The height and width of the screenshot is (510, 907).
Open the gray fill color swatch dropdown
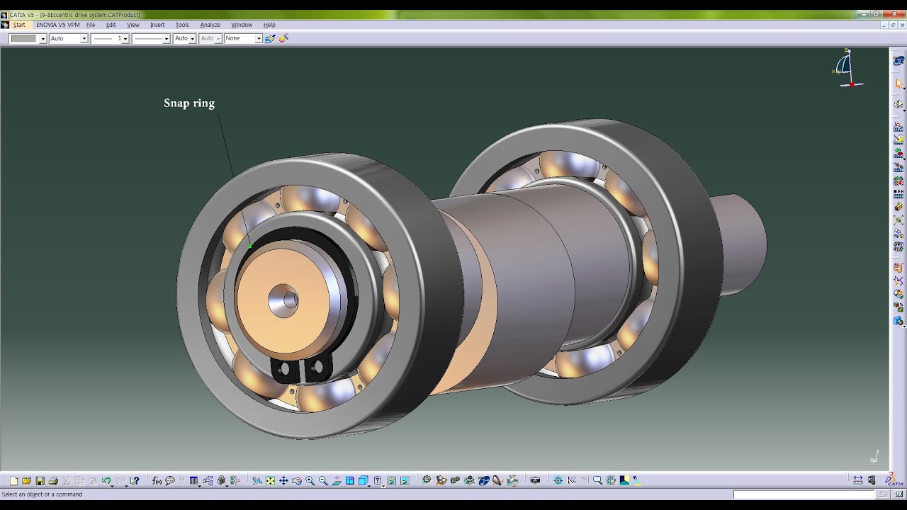28,38
